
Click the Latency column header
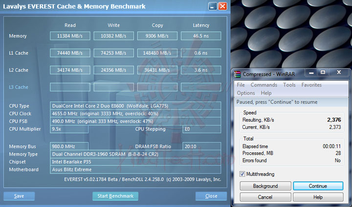[201, 25]
